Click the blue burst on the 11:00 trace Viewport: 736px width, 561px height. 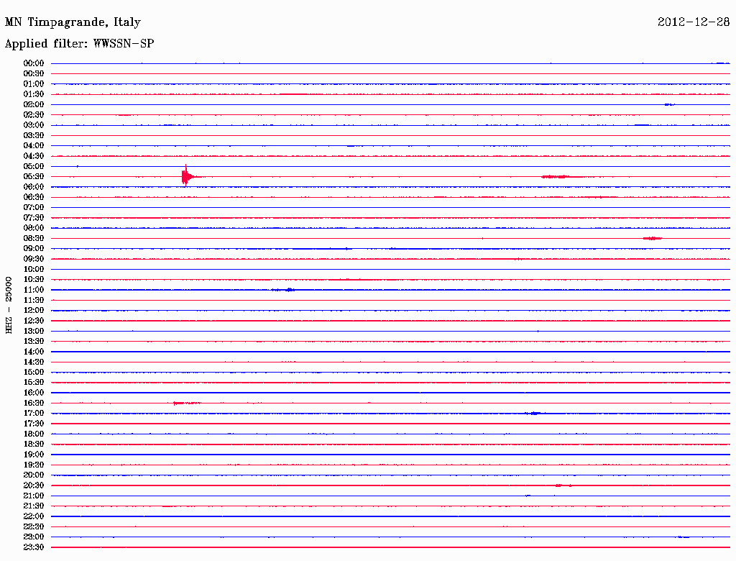point(284,290)
